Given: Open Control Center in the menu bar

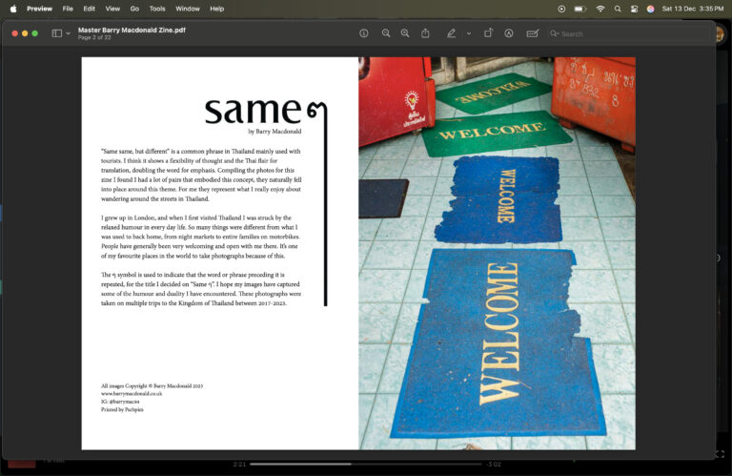Looking at the screenshot, I should [x=634, y=9].
